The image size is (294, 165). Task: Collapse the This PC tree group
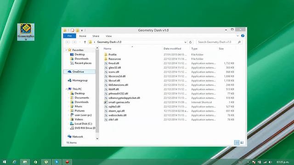pos(66,89)
